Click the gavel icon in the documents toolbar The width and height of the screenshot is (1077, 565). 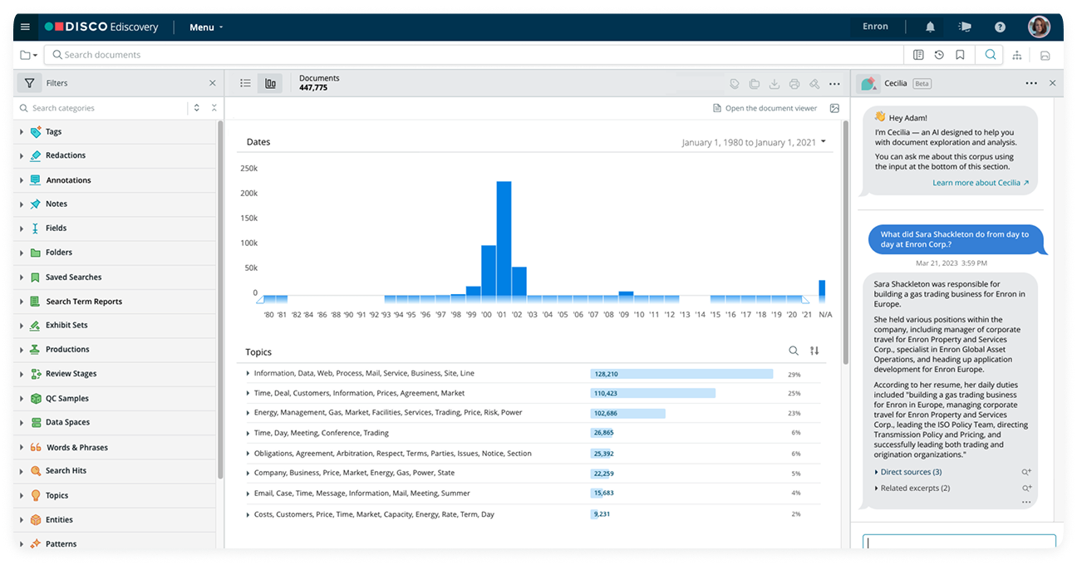(x=814, y=83)
